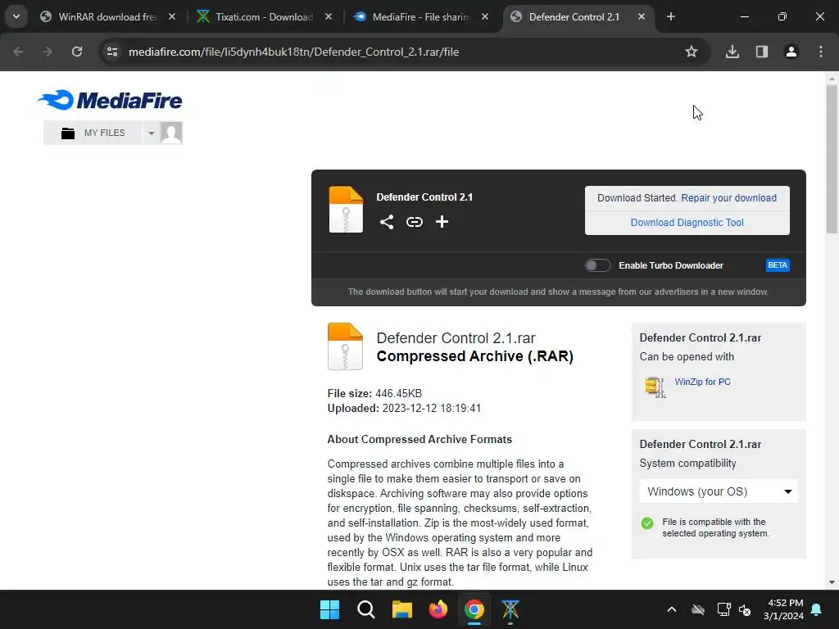Image resolution: width=839 pixels, height=629 pixels.
Task: Click the RAR file icon beside Compressed Archive
Action: pos(345,346)
